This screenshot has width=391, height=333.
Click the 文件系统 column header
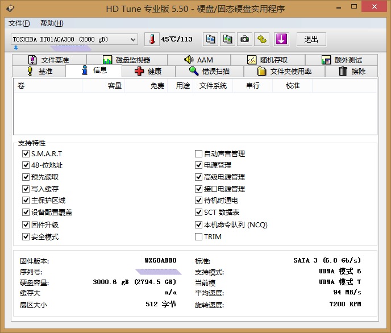pyautogui.click(x=213, y=86)
